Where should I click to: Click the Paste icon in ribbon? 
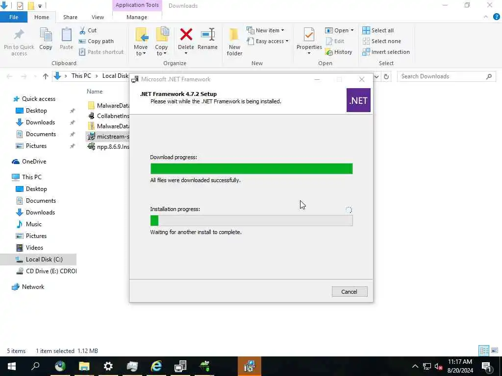coord(66,35)
